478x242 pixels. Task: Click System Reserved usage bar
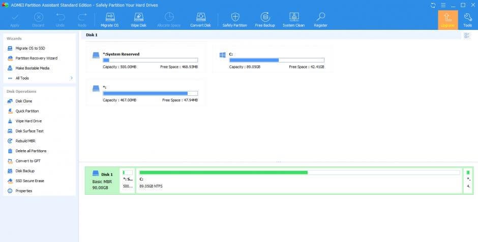[x=151, y=60]
